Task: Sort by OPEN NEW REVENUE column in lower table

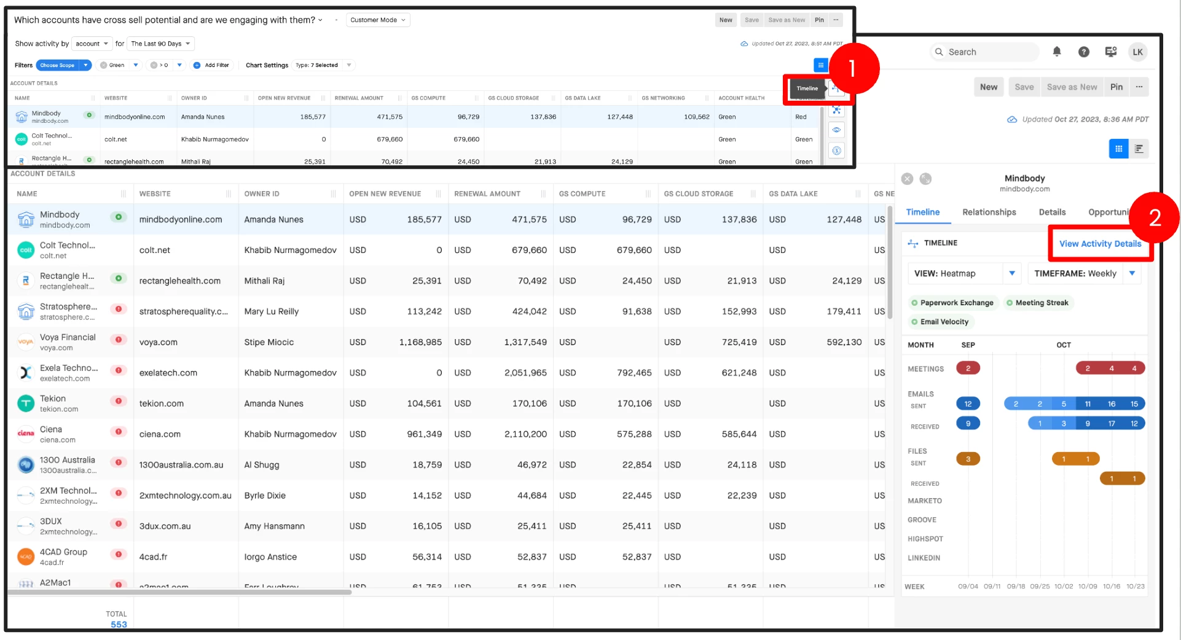Action: coord(385,193)
